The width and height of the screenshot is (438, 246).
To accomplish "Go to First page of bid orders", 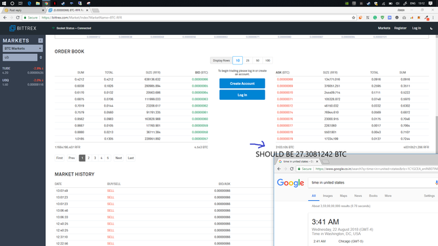I will [60, 158].
